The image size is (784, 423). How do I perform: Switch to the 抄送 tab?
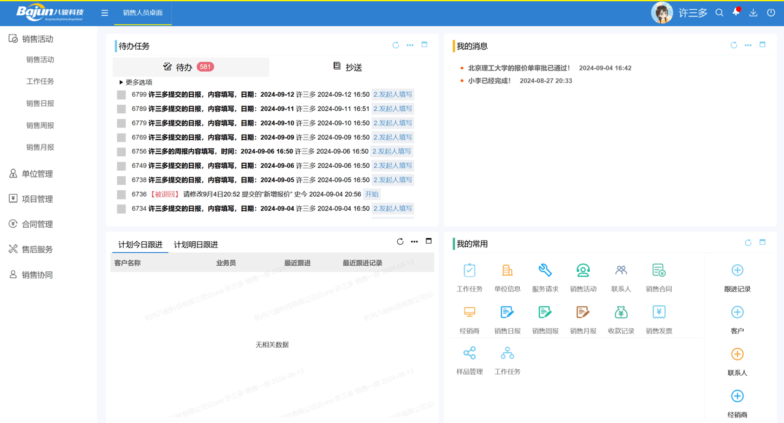[x=348, y=67]
